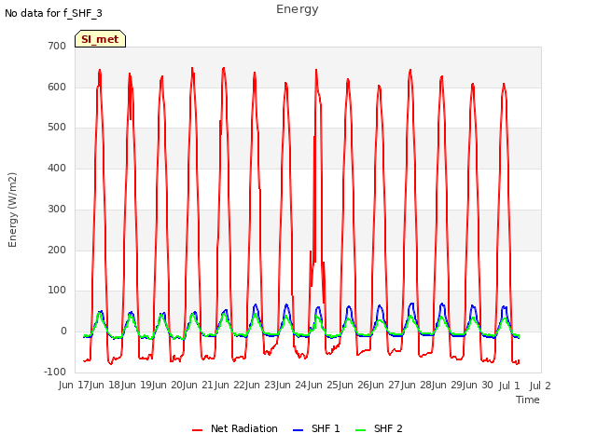Click the Energy (W/m2) y-axis label
The image size is (597, 447).
coord(12,210)
